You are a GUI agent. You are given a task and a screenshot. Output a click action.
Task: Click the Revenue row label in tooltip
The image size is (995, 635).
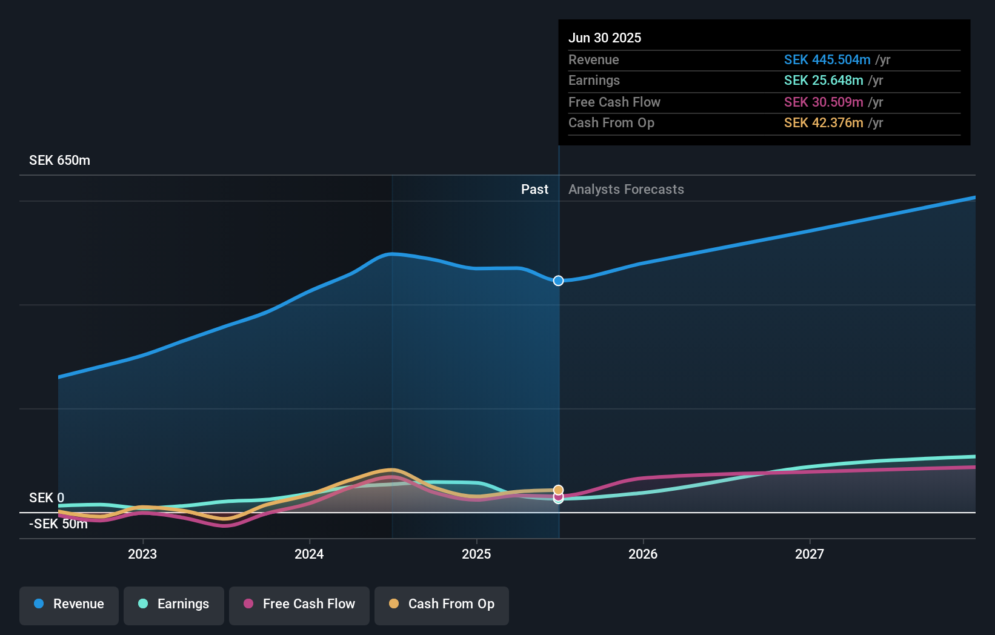point(594,60)
